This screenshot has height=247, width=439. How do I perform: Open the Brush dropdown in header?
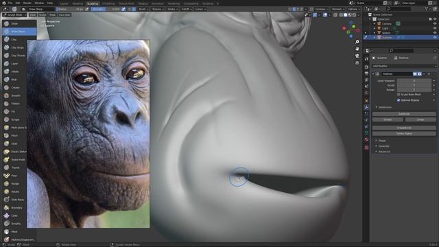pyautogui.click(x=143, y=9)
